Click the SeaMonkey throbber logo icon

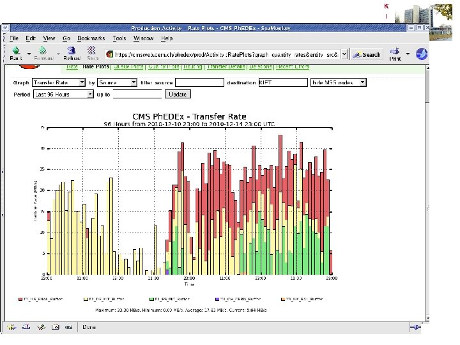[x=421, y=54]
